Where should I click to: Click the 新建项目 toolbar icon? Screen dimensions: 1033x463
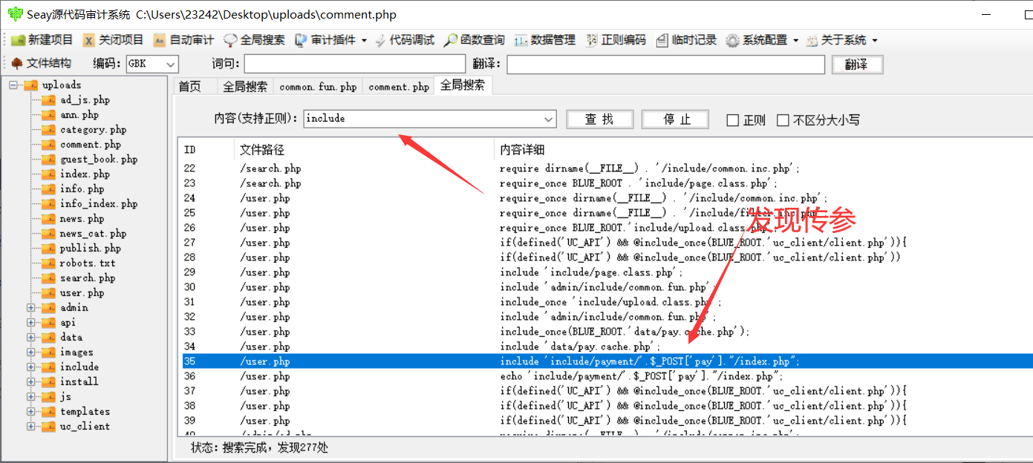pyautogui.click(x=18, y=40)
